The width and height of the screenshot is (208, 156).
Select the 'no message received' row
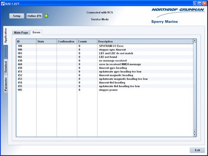pos(104,61)
